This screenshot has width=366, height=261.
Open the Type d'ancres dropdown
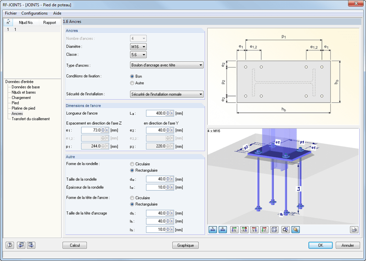point(167,65)
